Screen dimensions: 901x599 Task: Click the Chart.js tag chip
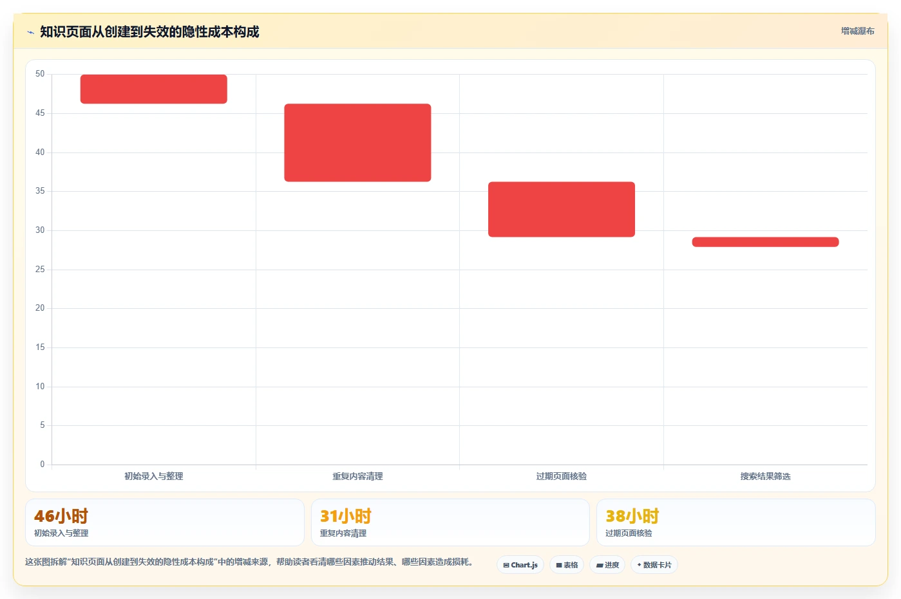[520, 565]
